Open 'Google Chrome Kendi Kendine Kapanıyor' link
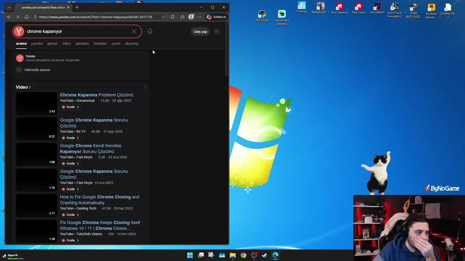Viewport: 465px width, 261px height. click(90, 149)
